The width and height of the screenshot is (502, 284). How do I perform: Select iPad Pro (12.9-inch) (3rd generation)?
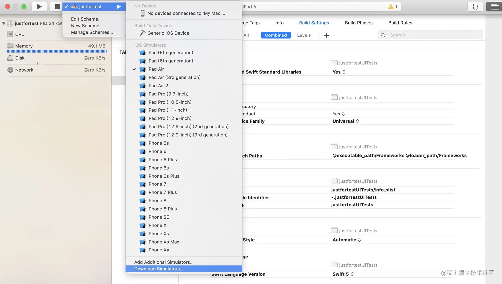[184, 135]
